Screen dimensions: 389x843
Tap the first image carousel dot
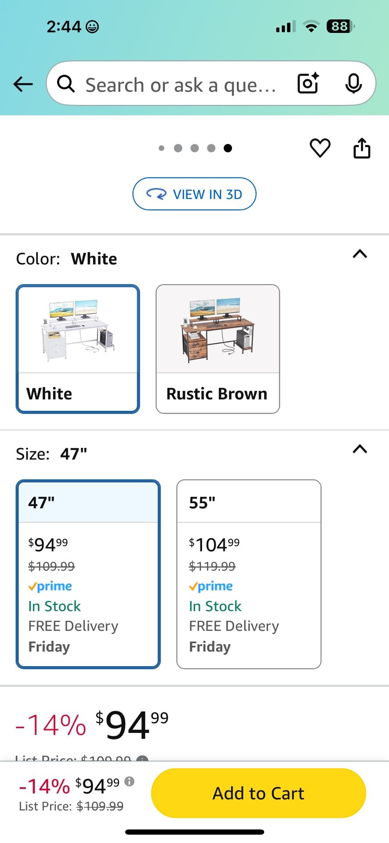[161, 148]
